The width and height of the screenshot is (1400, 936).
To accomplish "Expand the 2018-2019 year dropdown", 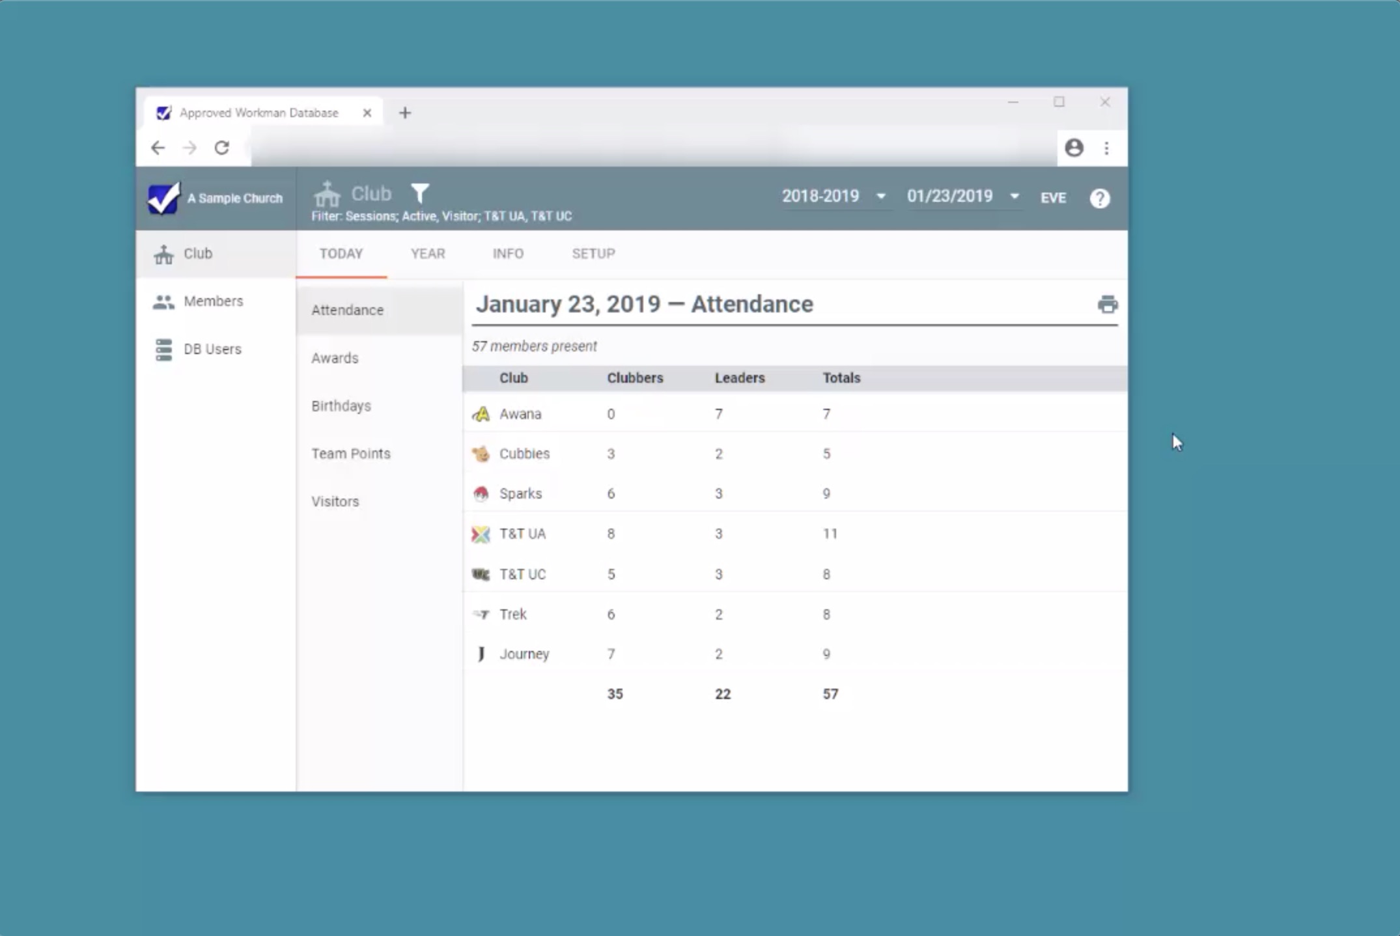I will click(834, 196).
